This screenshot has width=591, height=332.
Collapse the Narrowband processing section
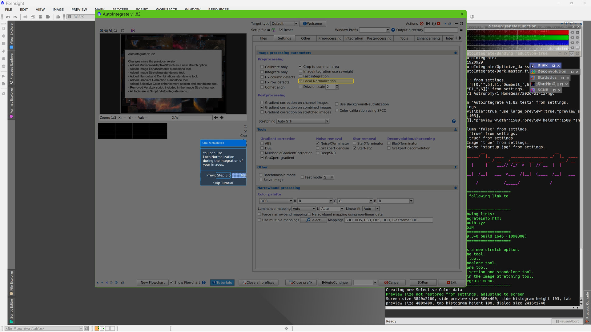[456, 188]
